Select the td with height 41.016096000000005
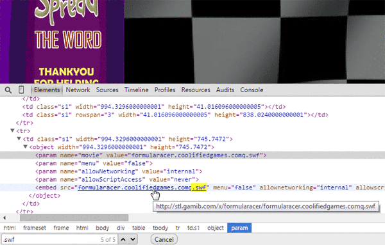Image resolution: width=385 pixels, height=245 pixels. (x=154, y=107)
